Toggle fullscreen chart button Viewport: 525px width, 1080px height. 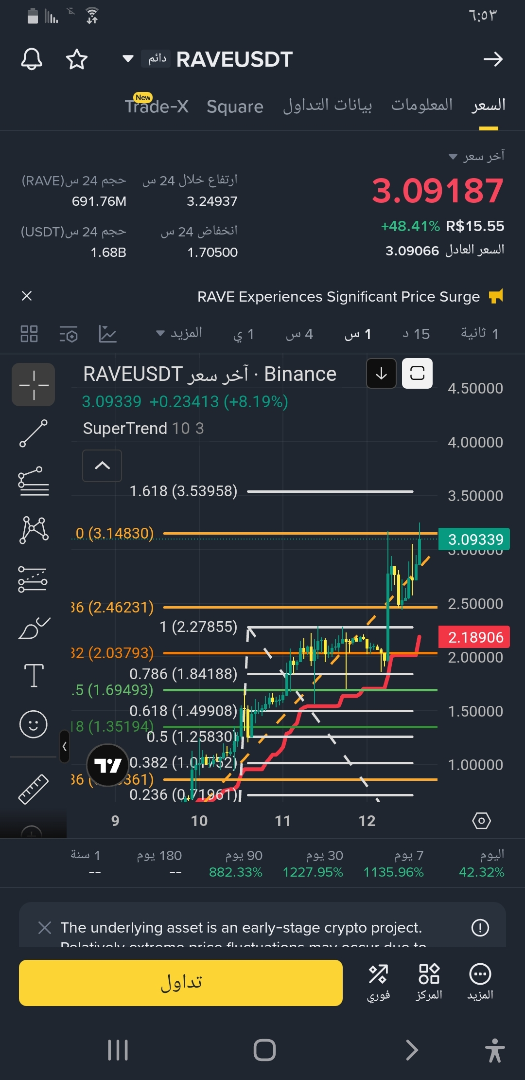(x=418, y=374)
